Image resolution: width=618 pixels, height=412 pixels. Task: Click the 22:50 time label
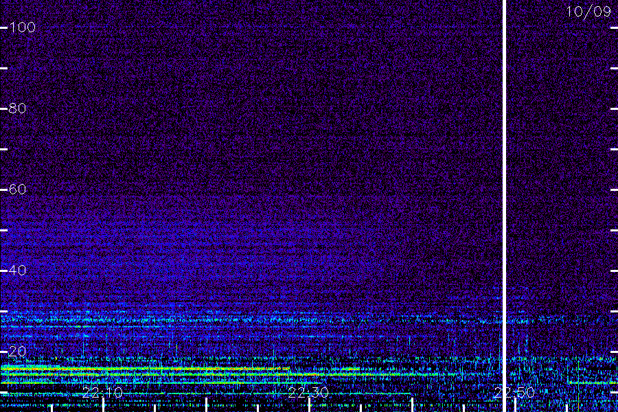[x=514, y=393]
